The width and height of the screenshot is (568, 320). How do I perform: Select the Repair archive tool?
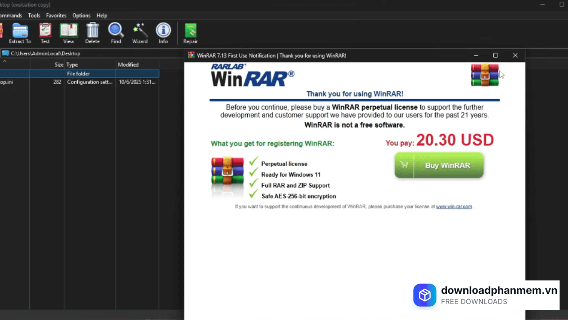[190, 33]
